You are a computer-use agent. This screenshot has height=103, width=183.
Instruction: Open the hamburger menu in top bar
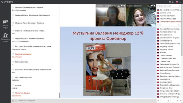coord(180,2)
